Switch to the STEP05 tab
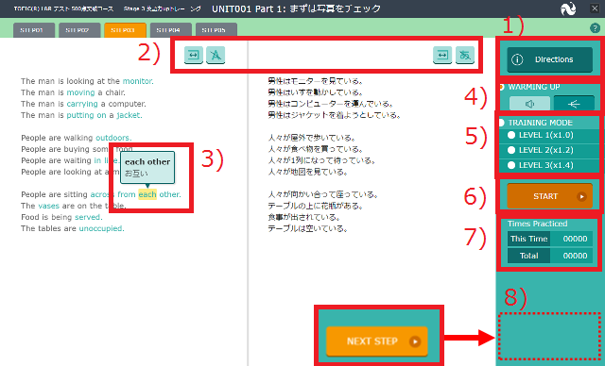The width and height of the screenshot is (605, 366). click(216, 30)
